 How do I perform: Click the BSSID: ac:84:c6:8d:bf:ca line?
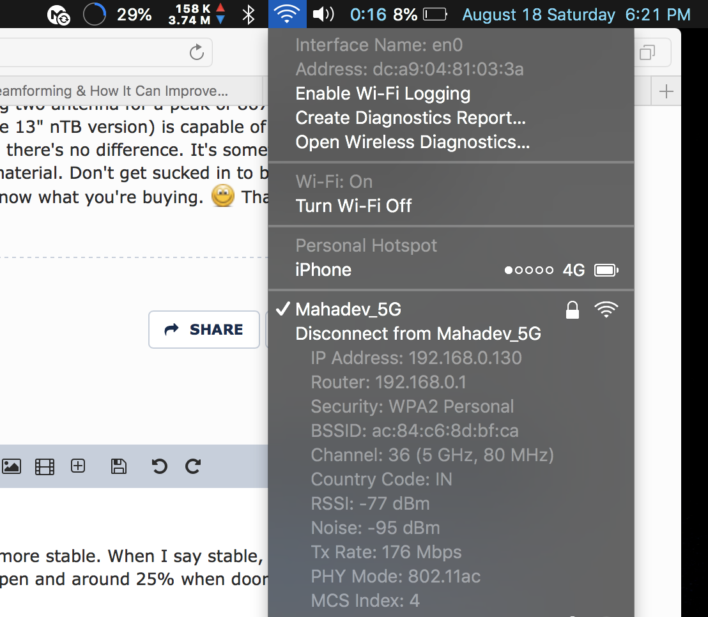point(415,431)
